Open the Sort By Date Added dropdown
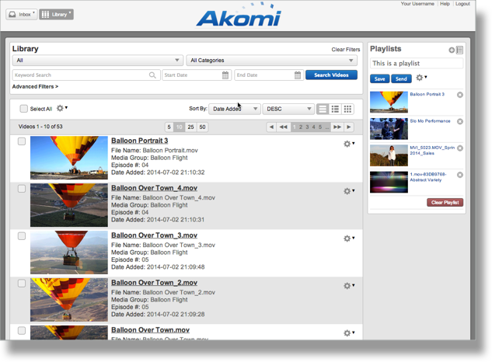This screenshot has width=492, height=362. (234, 110)
